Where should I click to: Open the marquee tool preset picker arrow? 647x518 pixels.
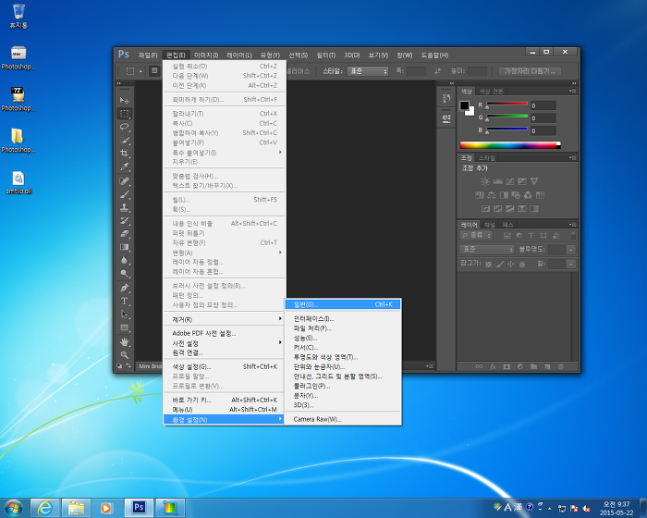click(140, 71)
